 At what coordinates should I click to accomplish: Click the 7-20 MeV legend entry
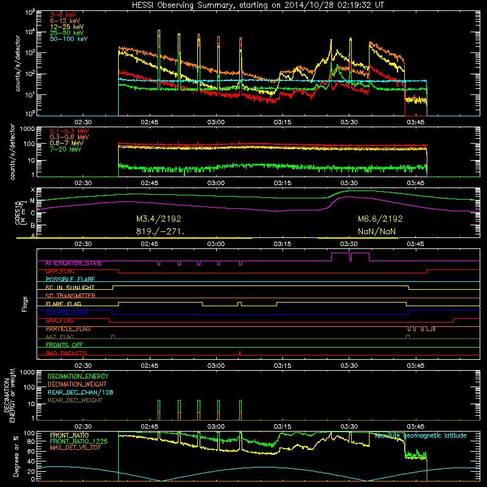pyautogui.click(x=66, y=149)
